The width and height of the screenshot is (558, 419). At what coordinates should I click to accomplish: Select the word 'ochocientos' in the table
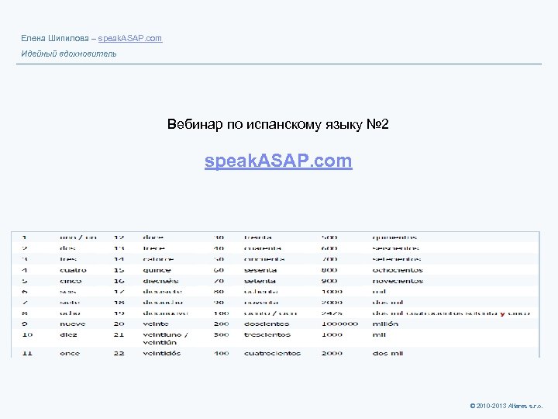coord(398,270)
